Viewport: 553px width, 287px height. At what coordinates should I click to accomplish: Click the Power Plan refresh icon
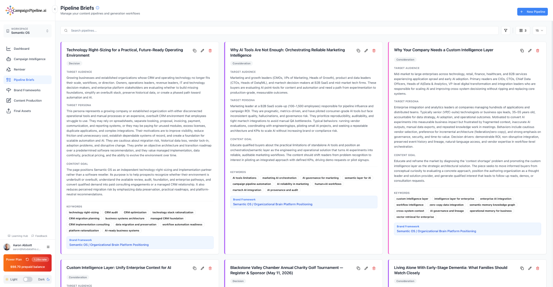[x=27, y=259]
